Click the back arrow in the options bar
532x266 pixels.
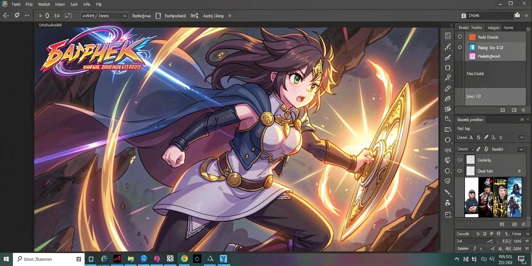6,16
